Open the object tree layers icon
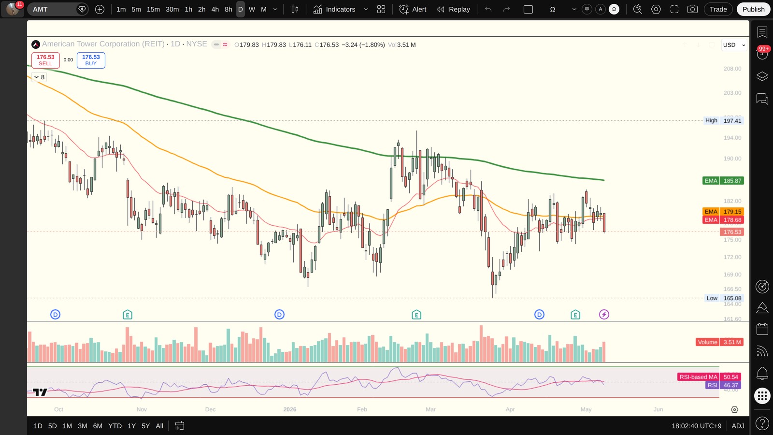The width and height of the screenshot is (773, 435). point(762,76)
